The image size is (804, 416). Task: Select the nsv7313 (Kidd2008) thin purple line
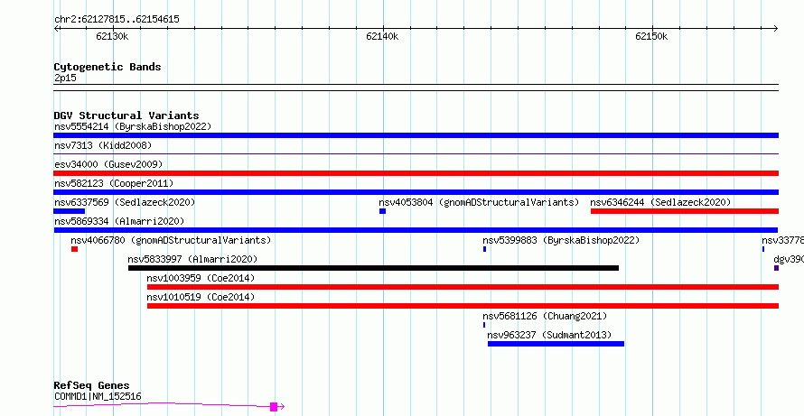click(x=416, y=153)
